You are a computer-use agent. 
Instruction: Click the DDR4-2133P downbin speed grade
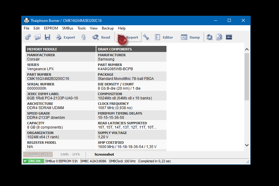(x=46, y=118)
